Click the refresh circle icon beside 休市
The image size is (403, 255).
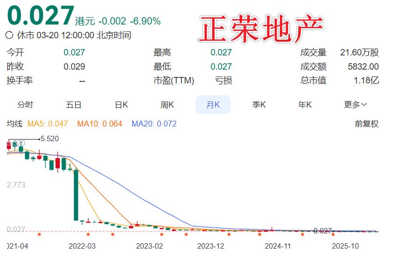coord(9,35)
